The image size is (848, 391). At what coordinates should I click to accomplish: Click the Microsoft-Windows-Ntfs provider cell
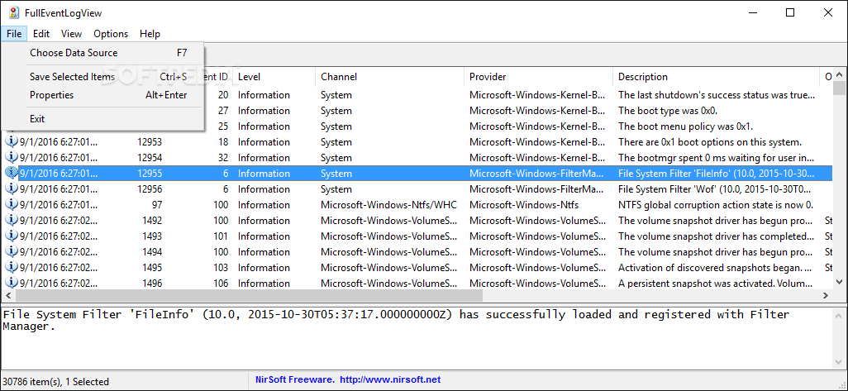[x=523, y=205]
